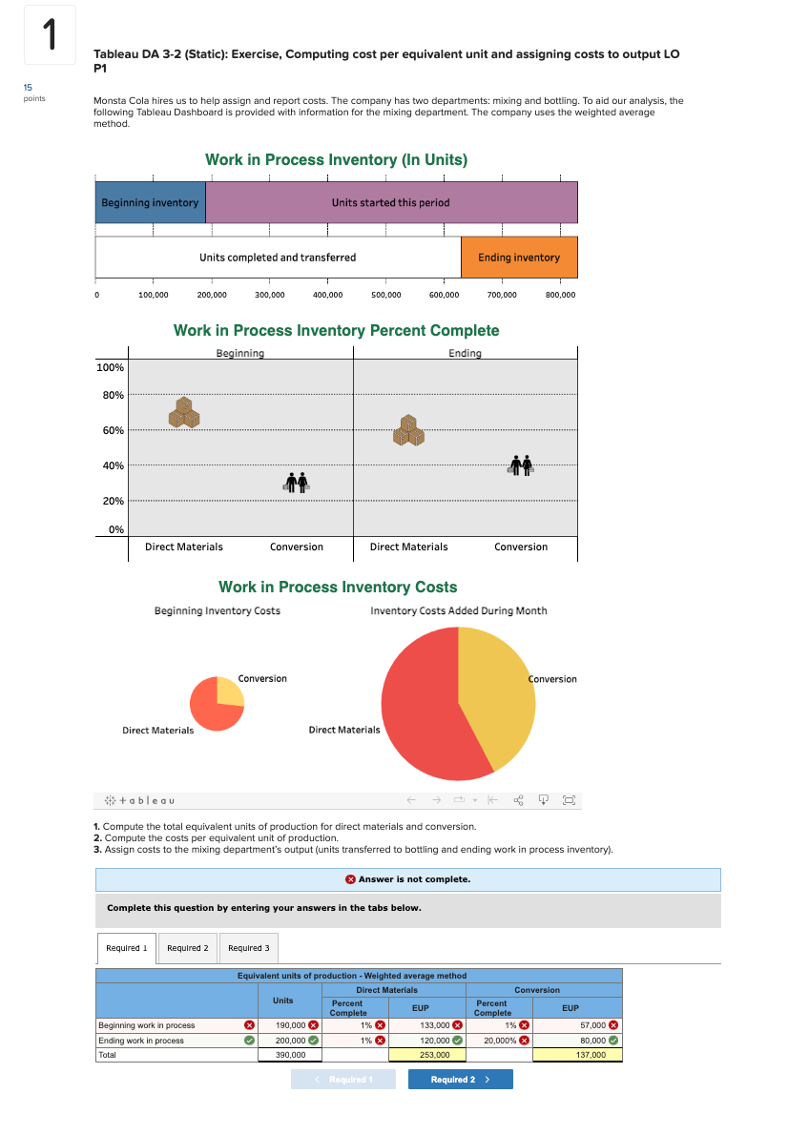
Task: Expand the dashboard to full screen mode
Action: coord(569,800)
